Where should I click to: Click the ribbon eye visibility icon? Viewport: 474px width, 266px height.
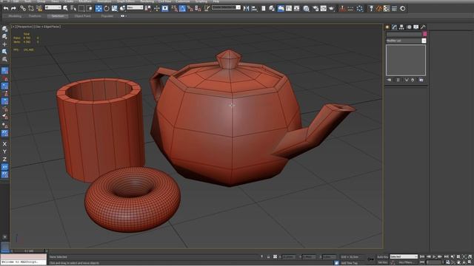[122, 16]
